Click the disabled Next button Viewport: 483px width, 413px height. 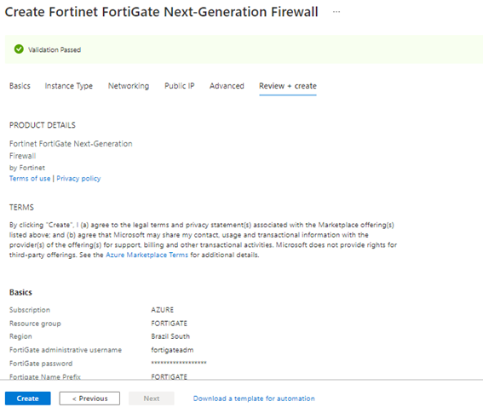click(152, 399)
